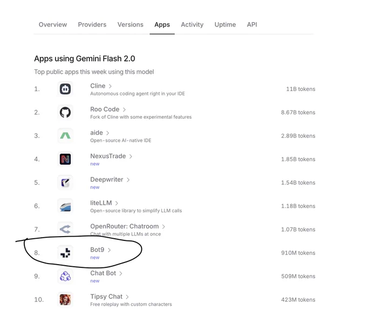Open the liteLLM app link
The width and height of the screenshot is (367, 325).
[x=101, y=203]
